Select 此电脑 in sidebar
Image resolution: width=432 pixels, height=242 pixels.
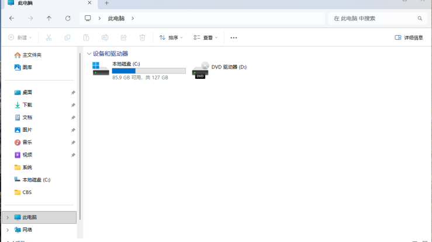coord(39,217)
